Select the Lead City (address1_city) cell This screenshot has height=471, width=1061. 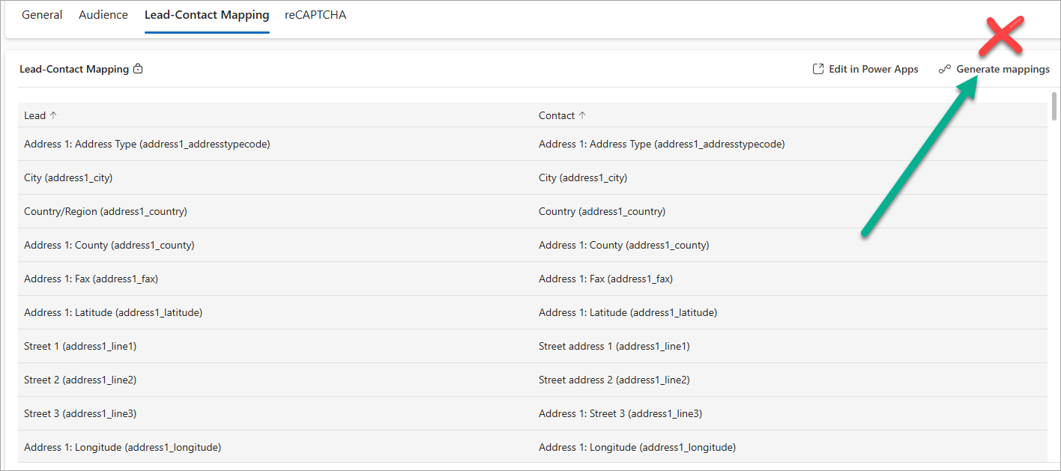coord(68,177)
